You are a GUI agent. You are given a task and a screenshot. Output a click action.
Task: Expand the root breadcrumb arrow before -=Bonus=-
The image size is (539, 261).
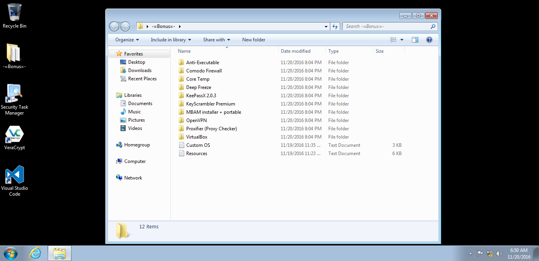click(148, 26)
